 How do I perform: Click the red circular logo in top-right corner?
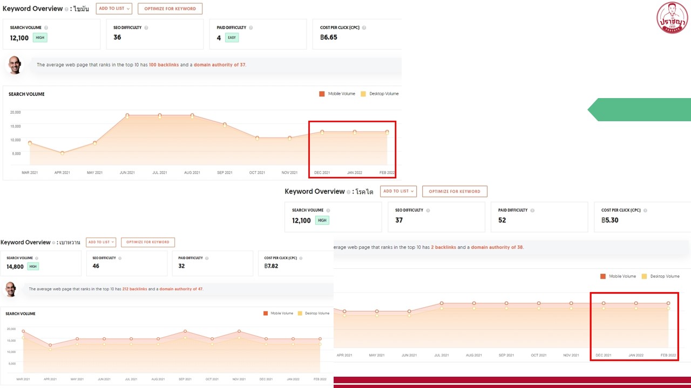click(x=672, y=18)
